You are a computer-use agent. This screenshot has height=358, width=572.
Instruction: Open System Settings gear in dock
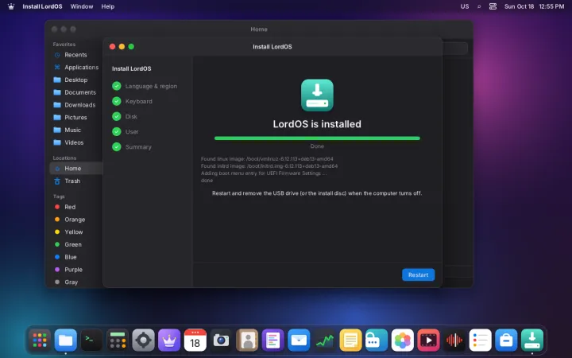tap(143, 340)
